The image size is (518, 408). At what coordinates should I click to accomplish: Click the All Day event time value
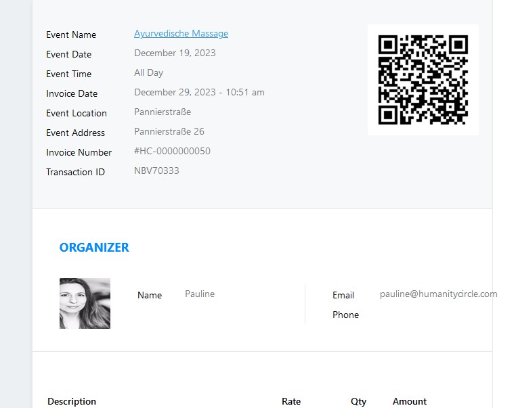tap(148, 73)
